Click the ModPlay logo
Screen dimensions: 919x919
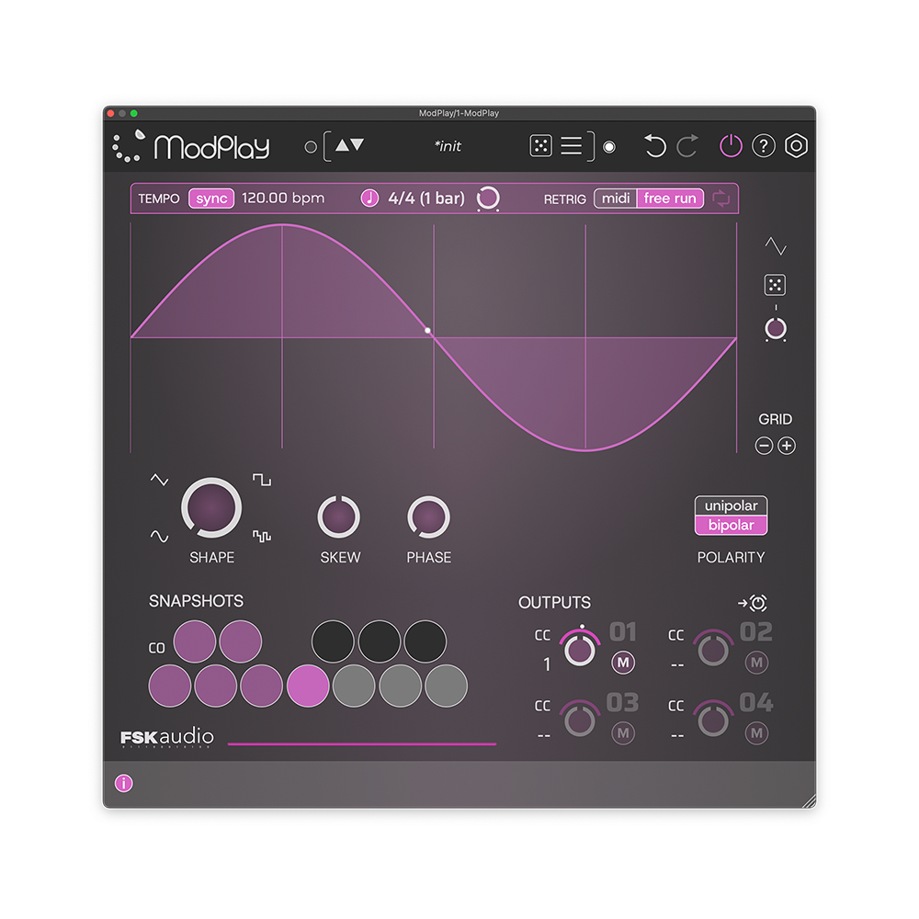pos(191,146)
